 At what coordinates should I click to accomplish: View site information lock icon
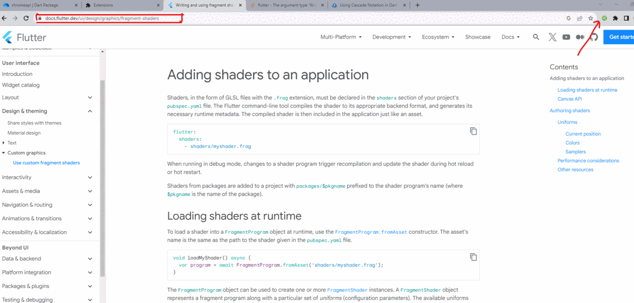[40, 18]
